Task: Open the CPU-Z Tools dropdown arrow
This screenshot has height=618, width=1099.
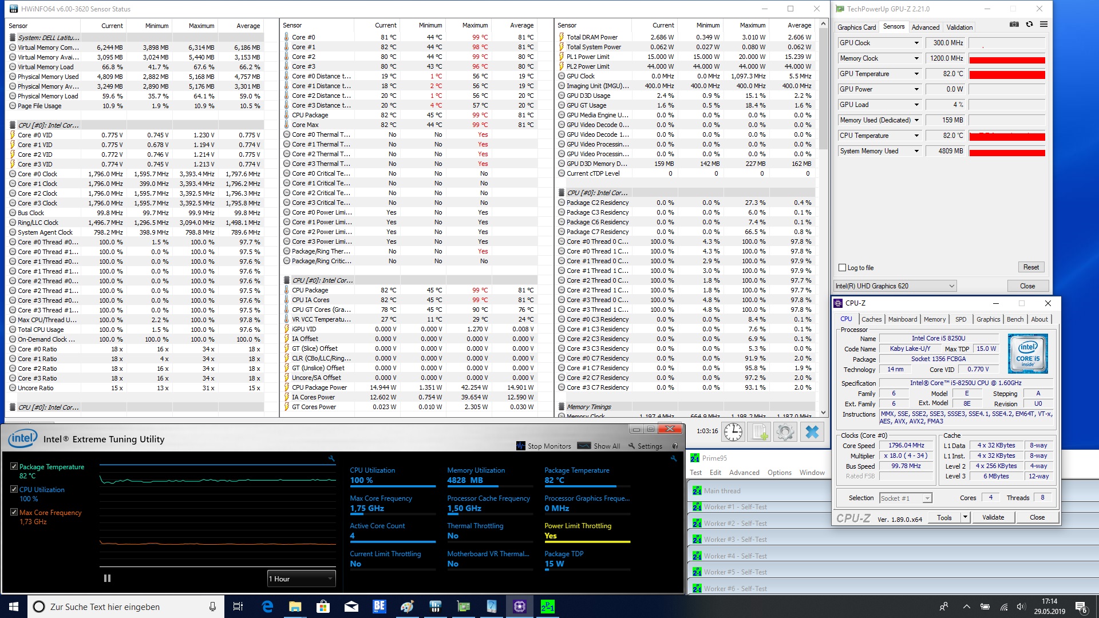Action: coord(965,517)
